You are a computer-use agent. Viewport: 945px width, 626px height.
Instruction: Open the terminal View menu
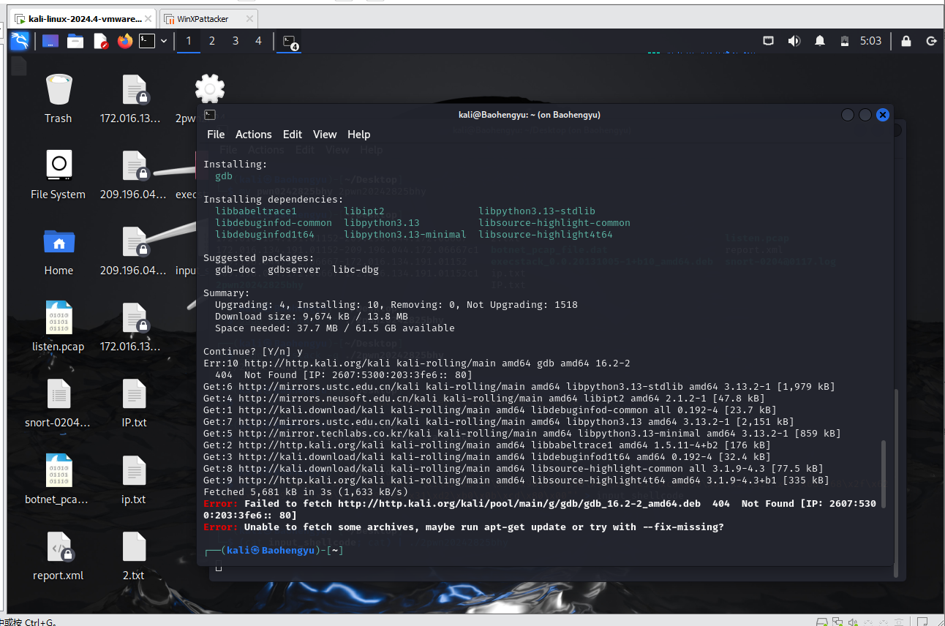[325, 135]
